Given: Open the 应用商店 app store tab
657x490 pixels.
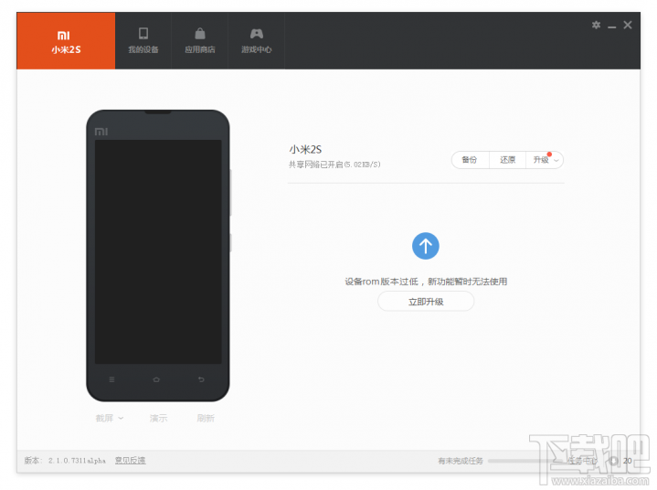Looking at the screenshot, I should [200, 40].
